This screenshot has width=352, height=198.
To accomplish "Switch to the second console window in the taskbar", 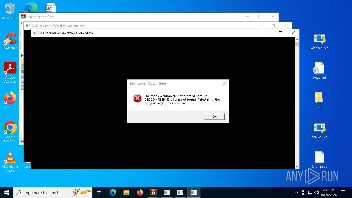I will [x=180, y=193].
